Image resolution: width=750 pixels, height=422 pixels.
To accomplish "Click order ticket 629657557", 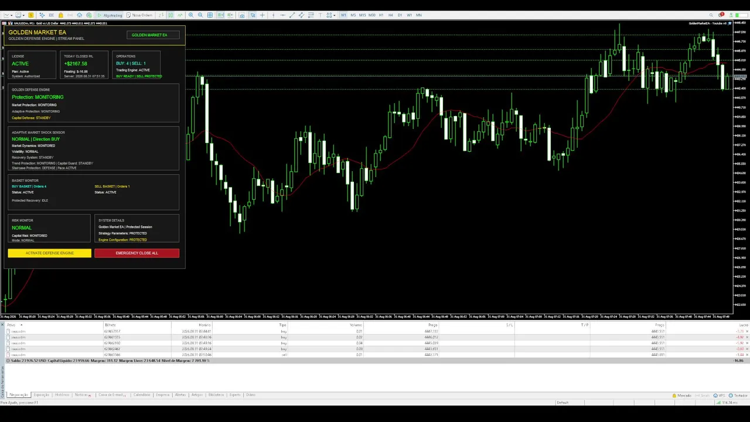I will [112, 331].
